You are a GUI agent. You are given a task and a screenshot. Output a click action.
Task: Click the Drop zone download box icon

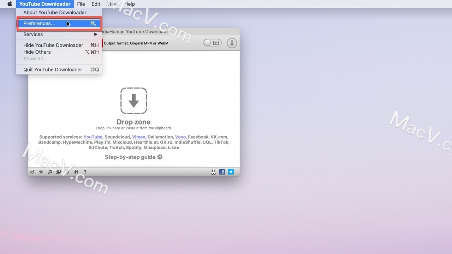(x=133, y=101)
